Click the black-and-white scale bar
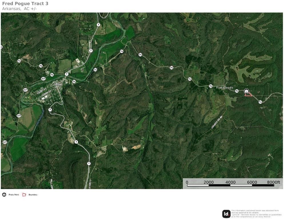This screenshot has height=219, width=284. 230,185
